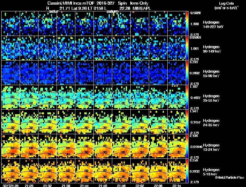Click the -0.01646 colorbar value
This screenshot has width=246, height=187.
coord(196,147)
